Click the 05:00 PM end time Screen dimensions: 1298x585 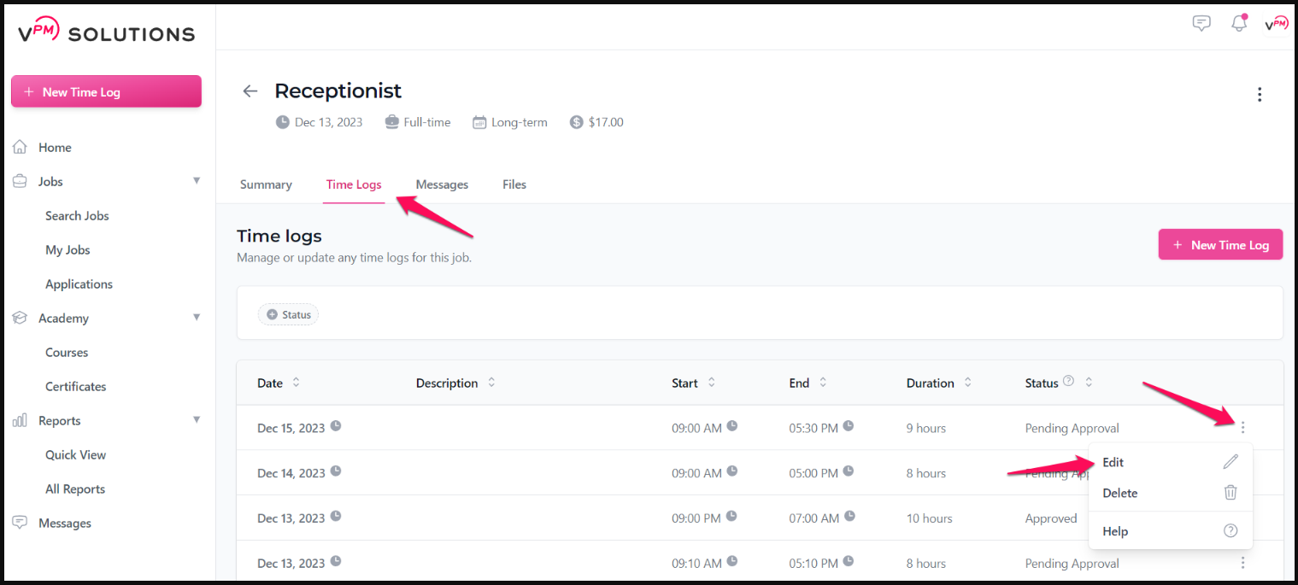pos(813,473)
